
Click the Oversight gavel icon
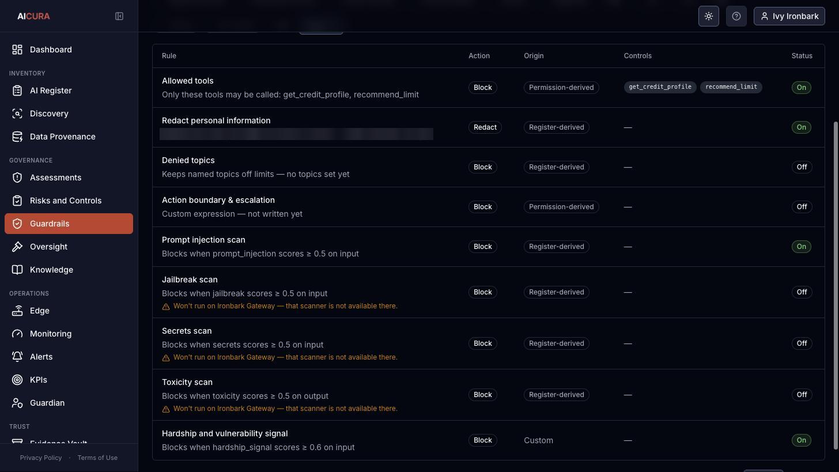click(17, 247)
